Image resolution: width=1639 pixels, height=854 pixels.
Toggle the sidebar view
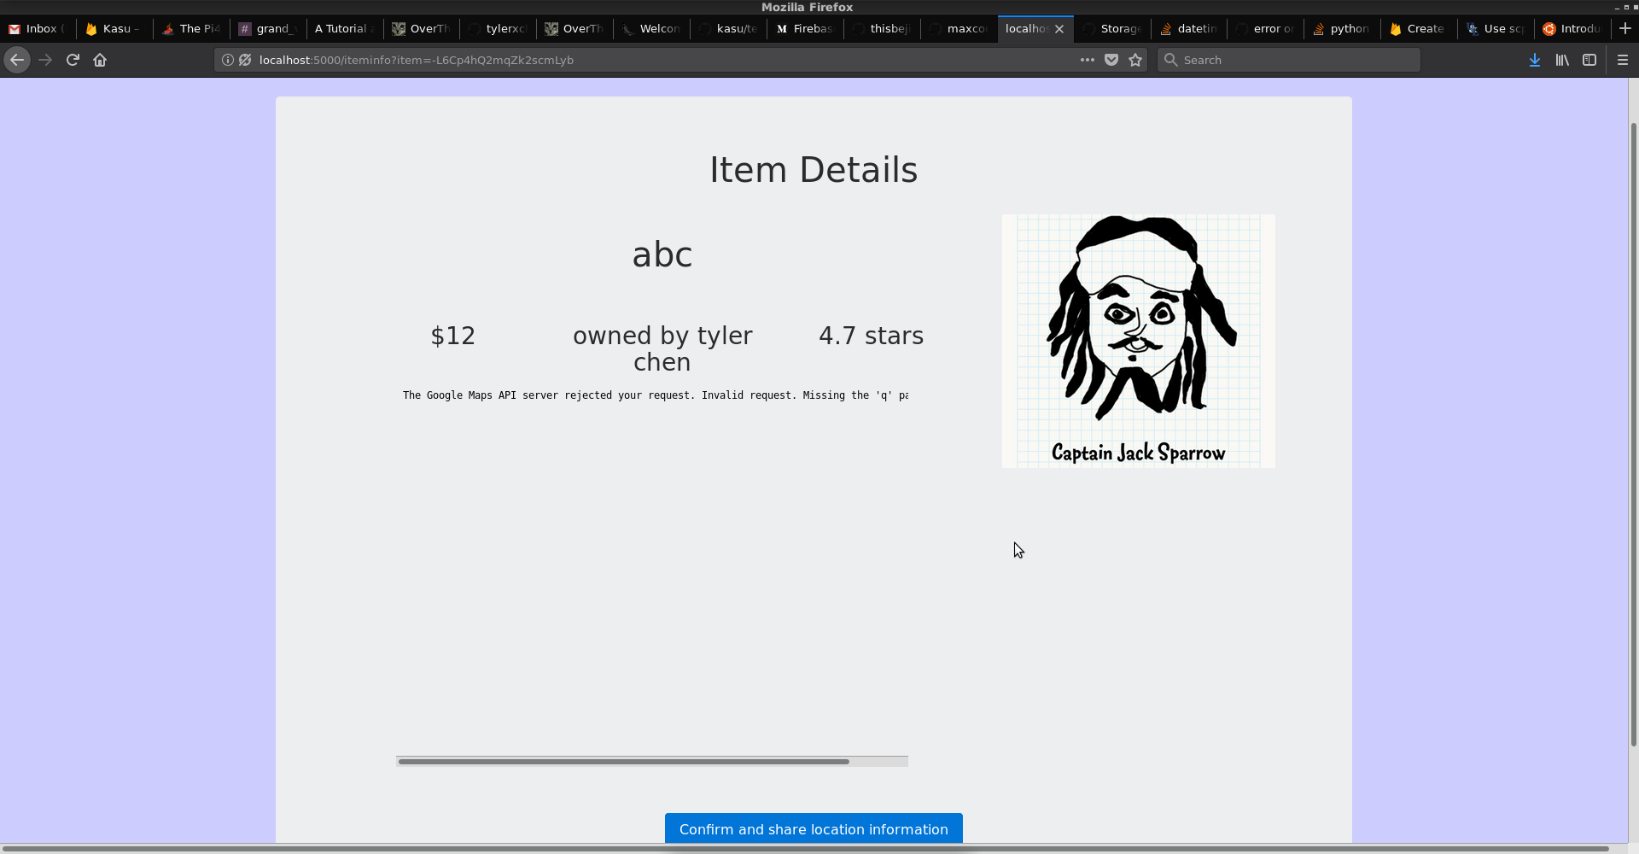coord(1589,60)
